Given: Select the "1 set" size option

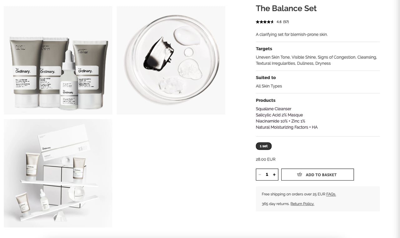Looking at the screenshot, I should click(x=263, y=146).
